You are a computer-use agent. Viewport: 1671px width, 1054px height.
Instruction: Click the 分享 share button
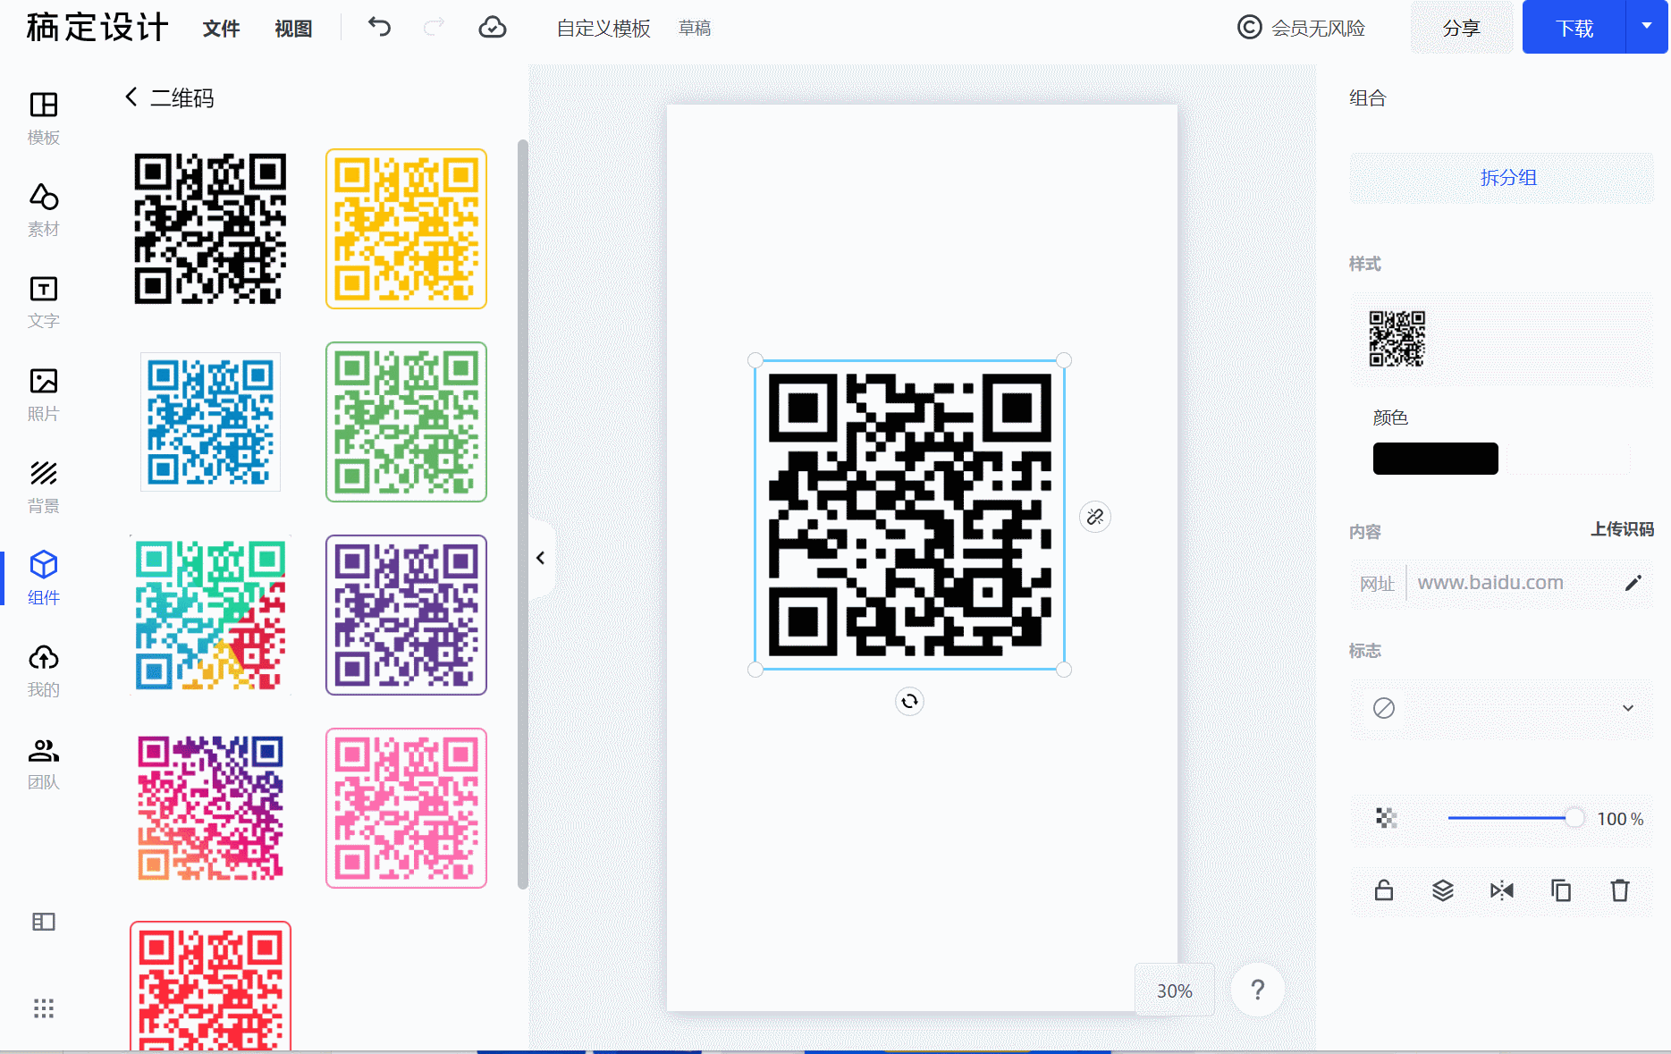coord(1462,28)
